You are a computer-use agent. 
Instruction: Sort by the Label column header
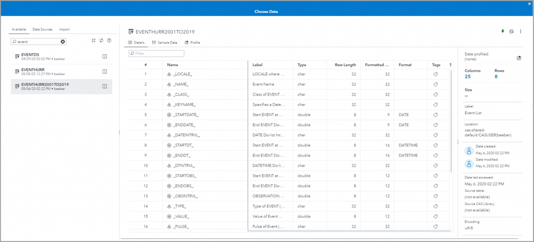(x=257, y=65)
